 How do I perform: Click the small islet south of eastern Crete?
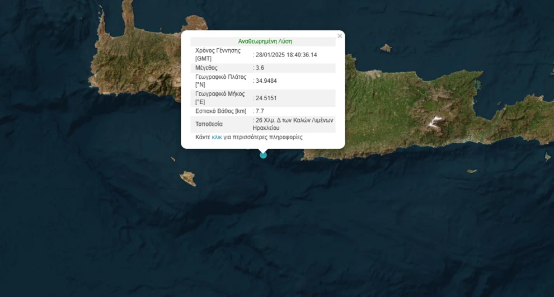[x=472, y=171]
